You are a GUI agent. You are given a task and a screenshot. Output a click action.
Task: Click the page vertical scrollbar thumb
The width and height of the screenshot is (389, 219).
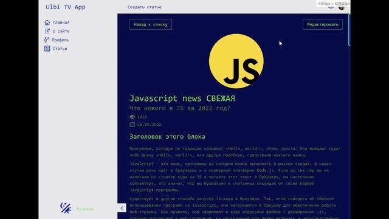tap(349, 30)
